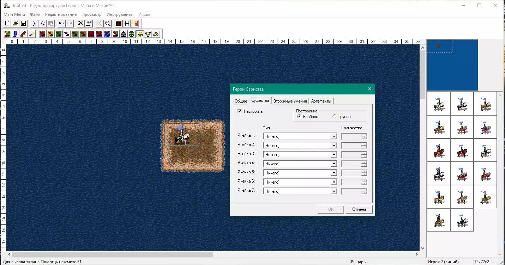
Task: Open the white snow terrain objects palette
Action: (x=67, y=34)
